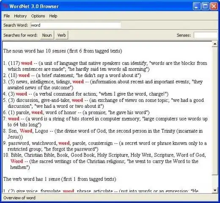
Task: Click sense 4 'a verbal command' line
Action: click(x=85, y=94)
